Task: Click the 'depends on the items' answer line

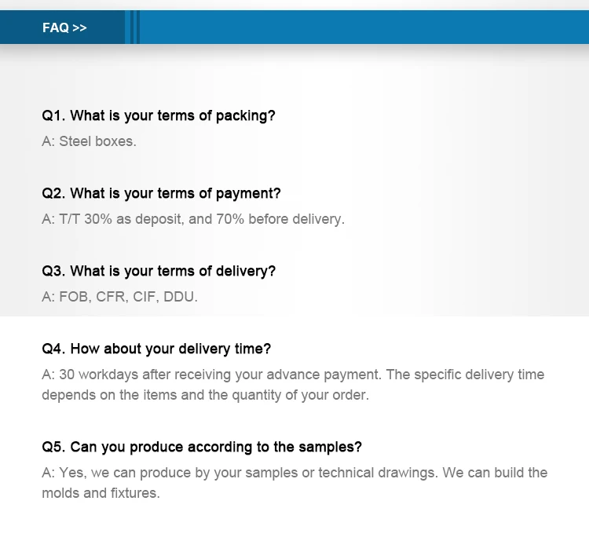Action: [x=204, y=395]
